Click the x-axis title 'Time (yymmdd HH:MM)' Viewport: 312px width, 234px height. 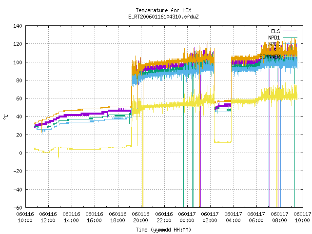click(163, 230)
